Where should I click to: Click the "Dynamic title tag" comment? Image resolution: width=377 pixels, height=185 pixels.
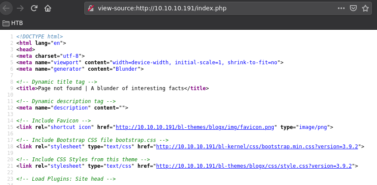pyautogui.click(x=56, y=82)
